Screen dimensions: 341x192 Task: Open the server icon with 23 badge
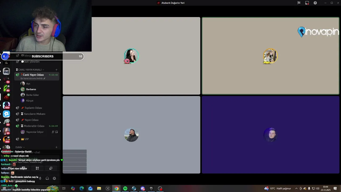(6, 122)
